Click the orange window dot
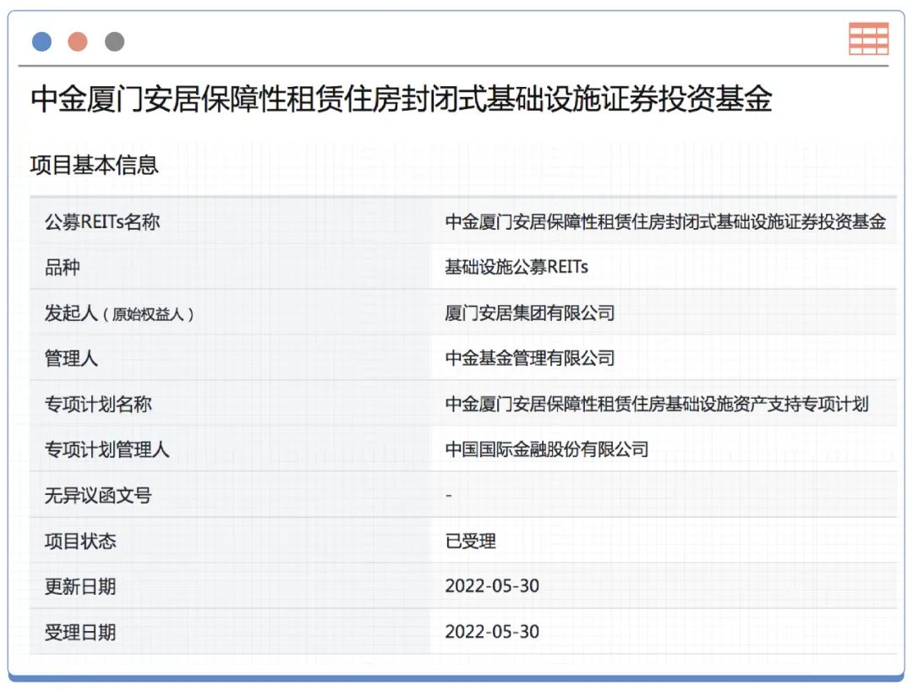 [78, 41]
